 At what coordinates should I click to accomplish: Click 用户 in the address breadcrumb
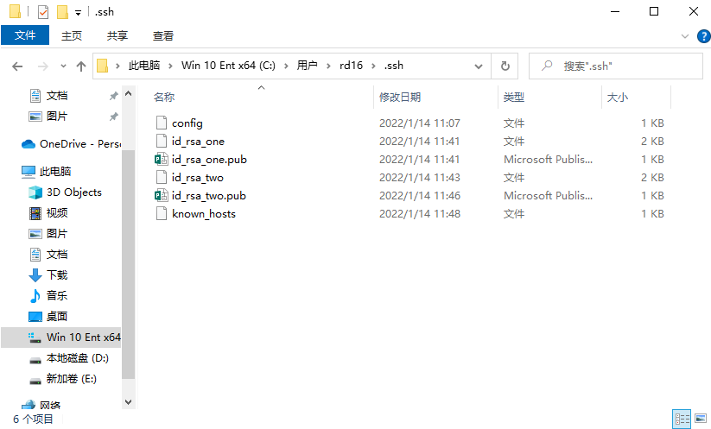coord(307,66)
